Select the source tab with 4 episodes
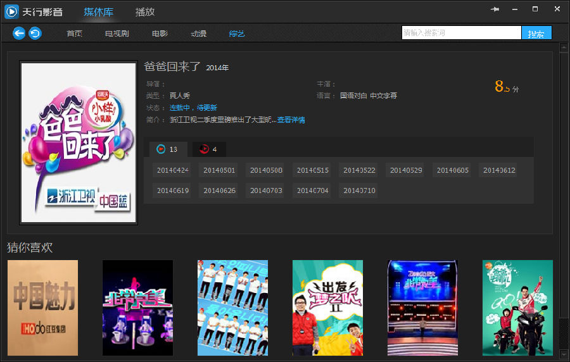This screenshot has height=362, width=570. pos(209,149)
